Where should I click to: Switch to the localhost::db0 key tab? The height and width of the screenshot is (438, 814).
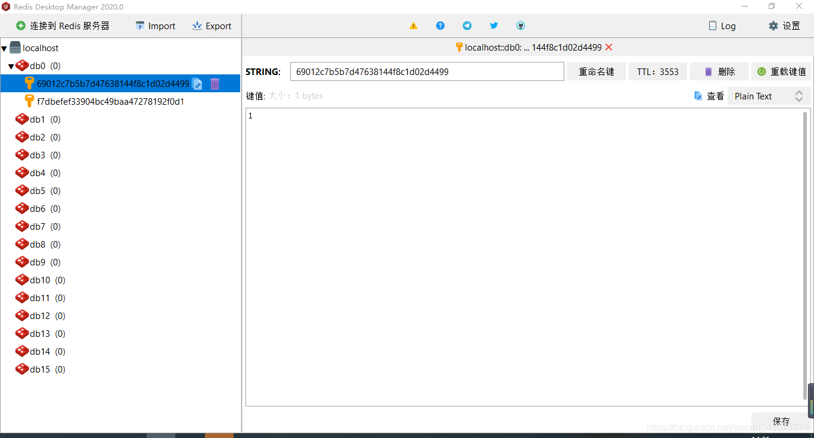533,48
